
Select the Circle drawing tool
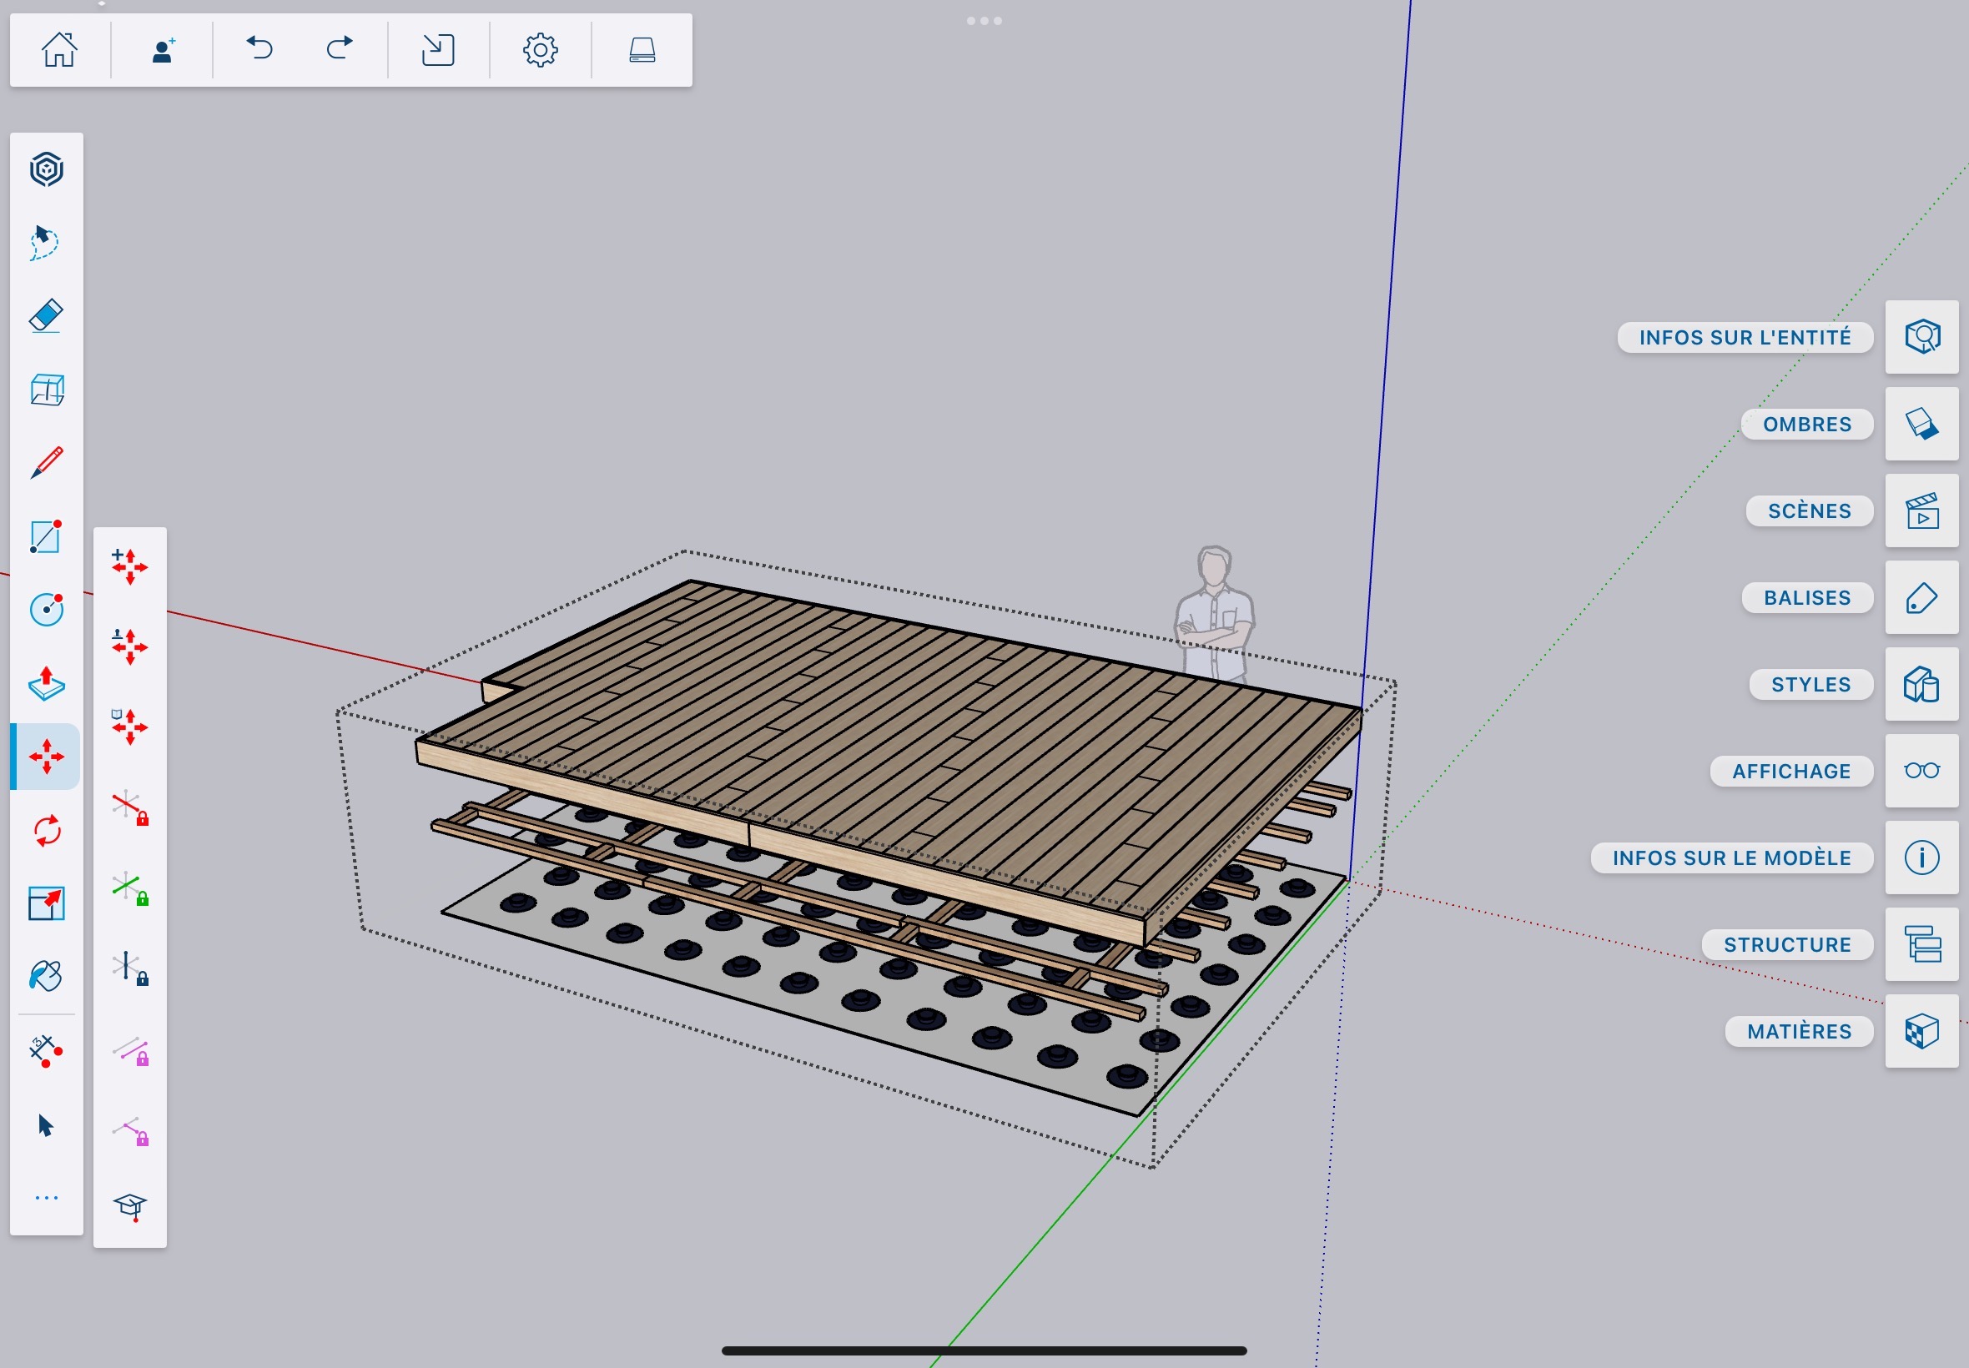click(48, 610)
